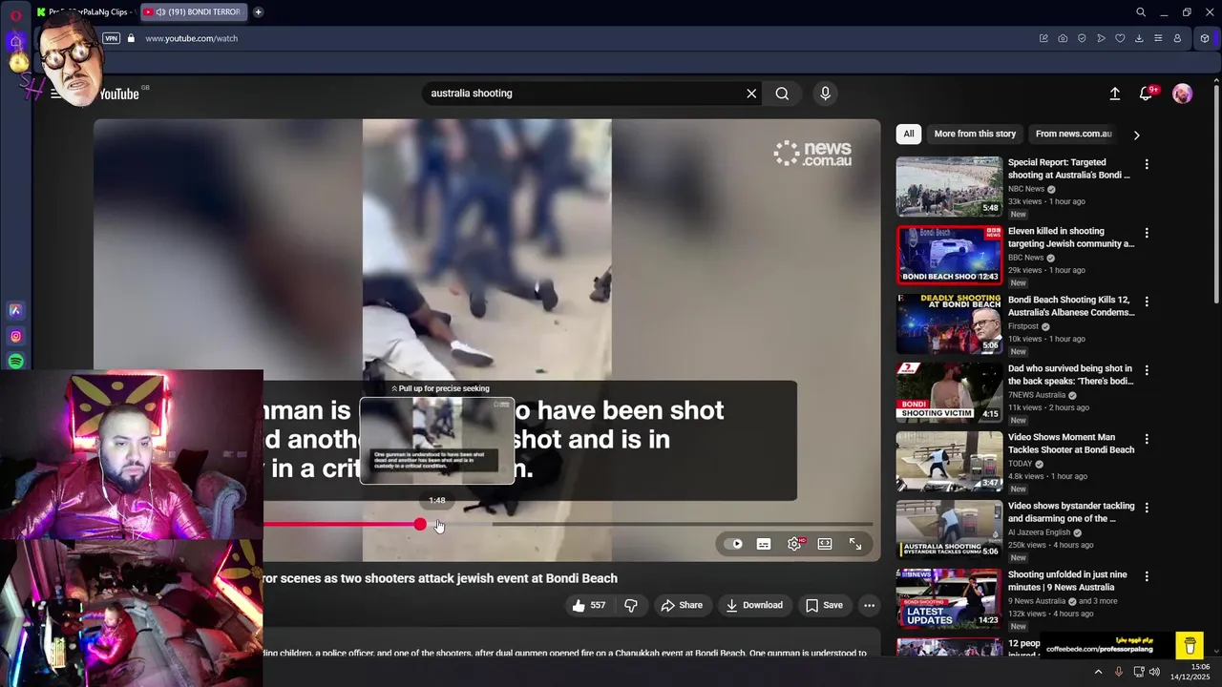Open a new browser tab

point(258,12)
